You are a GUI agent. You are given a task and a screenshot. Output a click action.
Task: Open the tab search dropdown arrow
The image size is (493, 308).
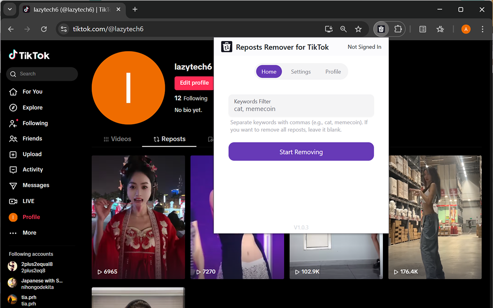point(10,9)
